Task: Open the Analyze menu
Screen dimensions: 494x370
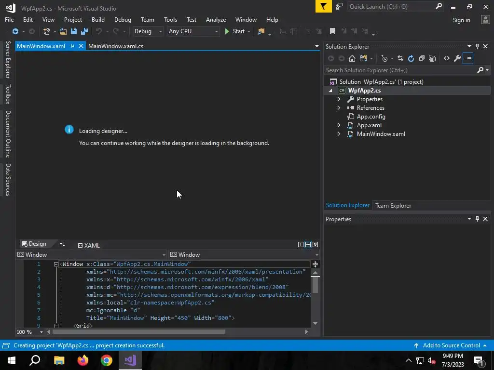Action: [x=216, y=19]
